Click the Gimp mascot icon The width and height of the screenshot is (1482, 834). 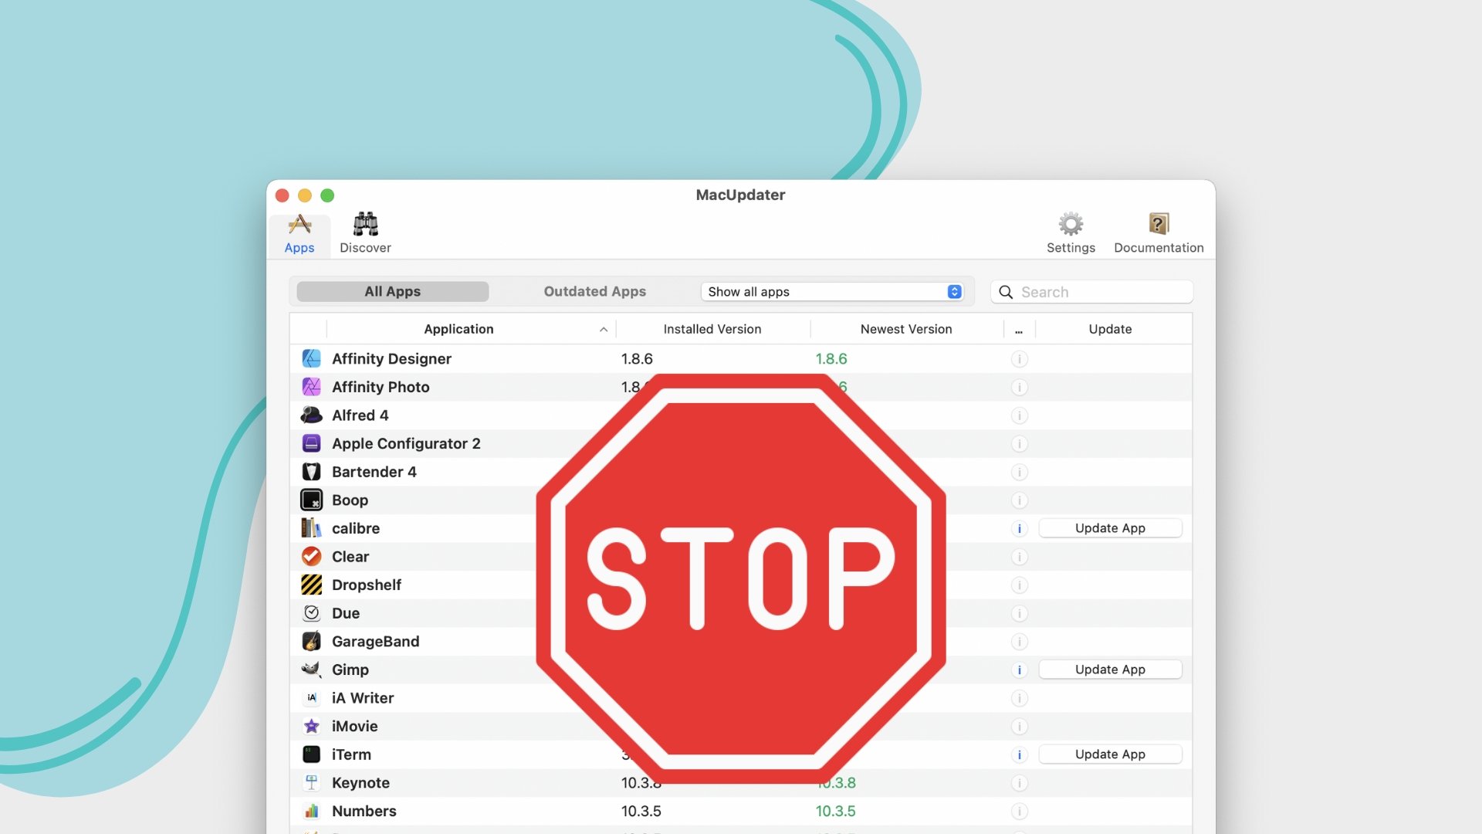tap(311, 670)
